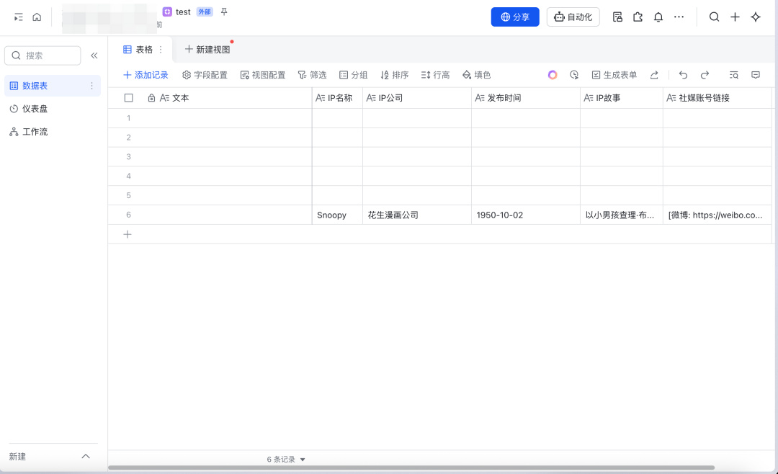Viewport: 778px width, 474px height.
Task: Pin the test document
Action: click(224, 12)
